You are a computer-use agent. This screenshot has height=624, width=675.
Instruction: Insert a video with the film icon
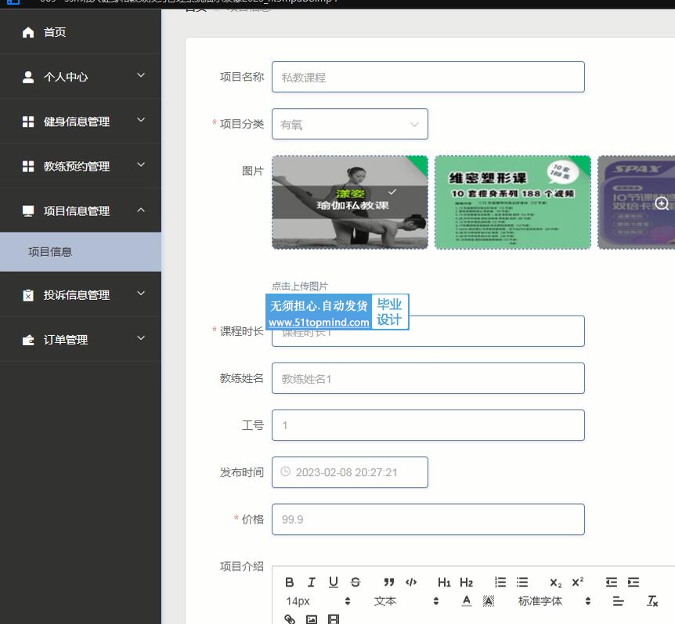point(334,619)
